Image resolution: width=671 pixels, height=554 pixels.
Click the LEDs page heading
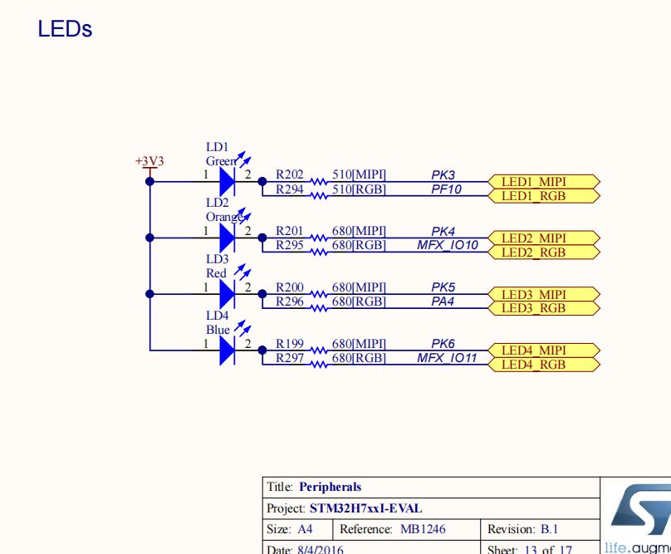(64, 28)
